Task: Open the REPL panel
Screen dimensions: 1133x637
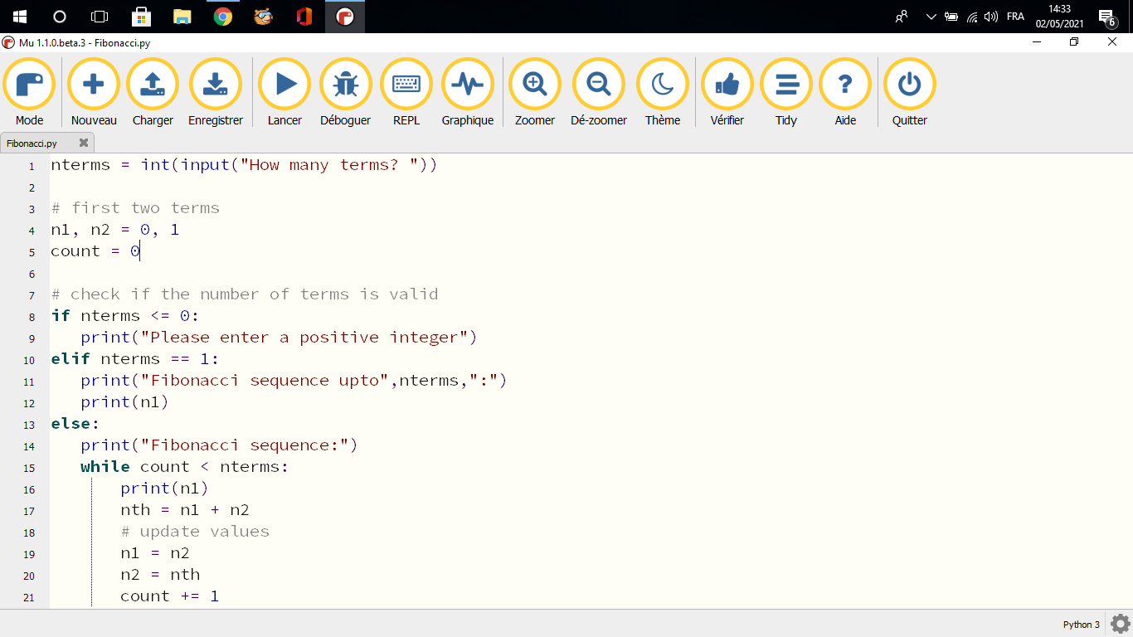Action: coord(406,85)
